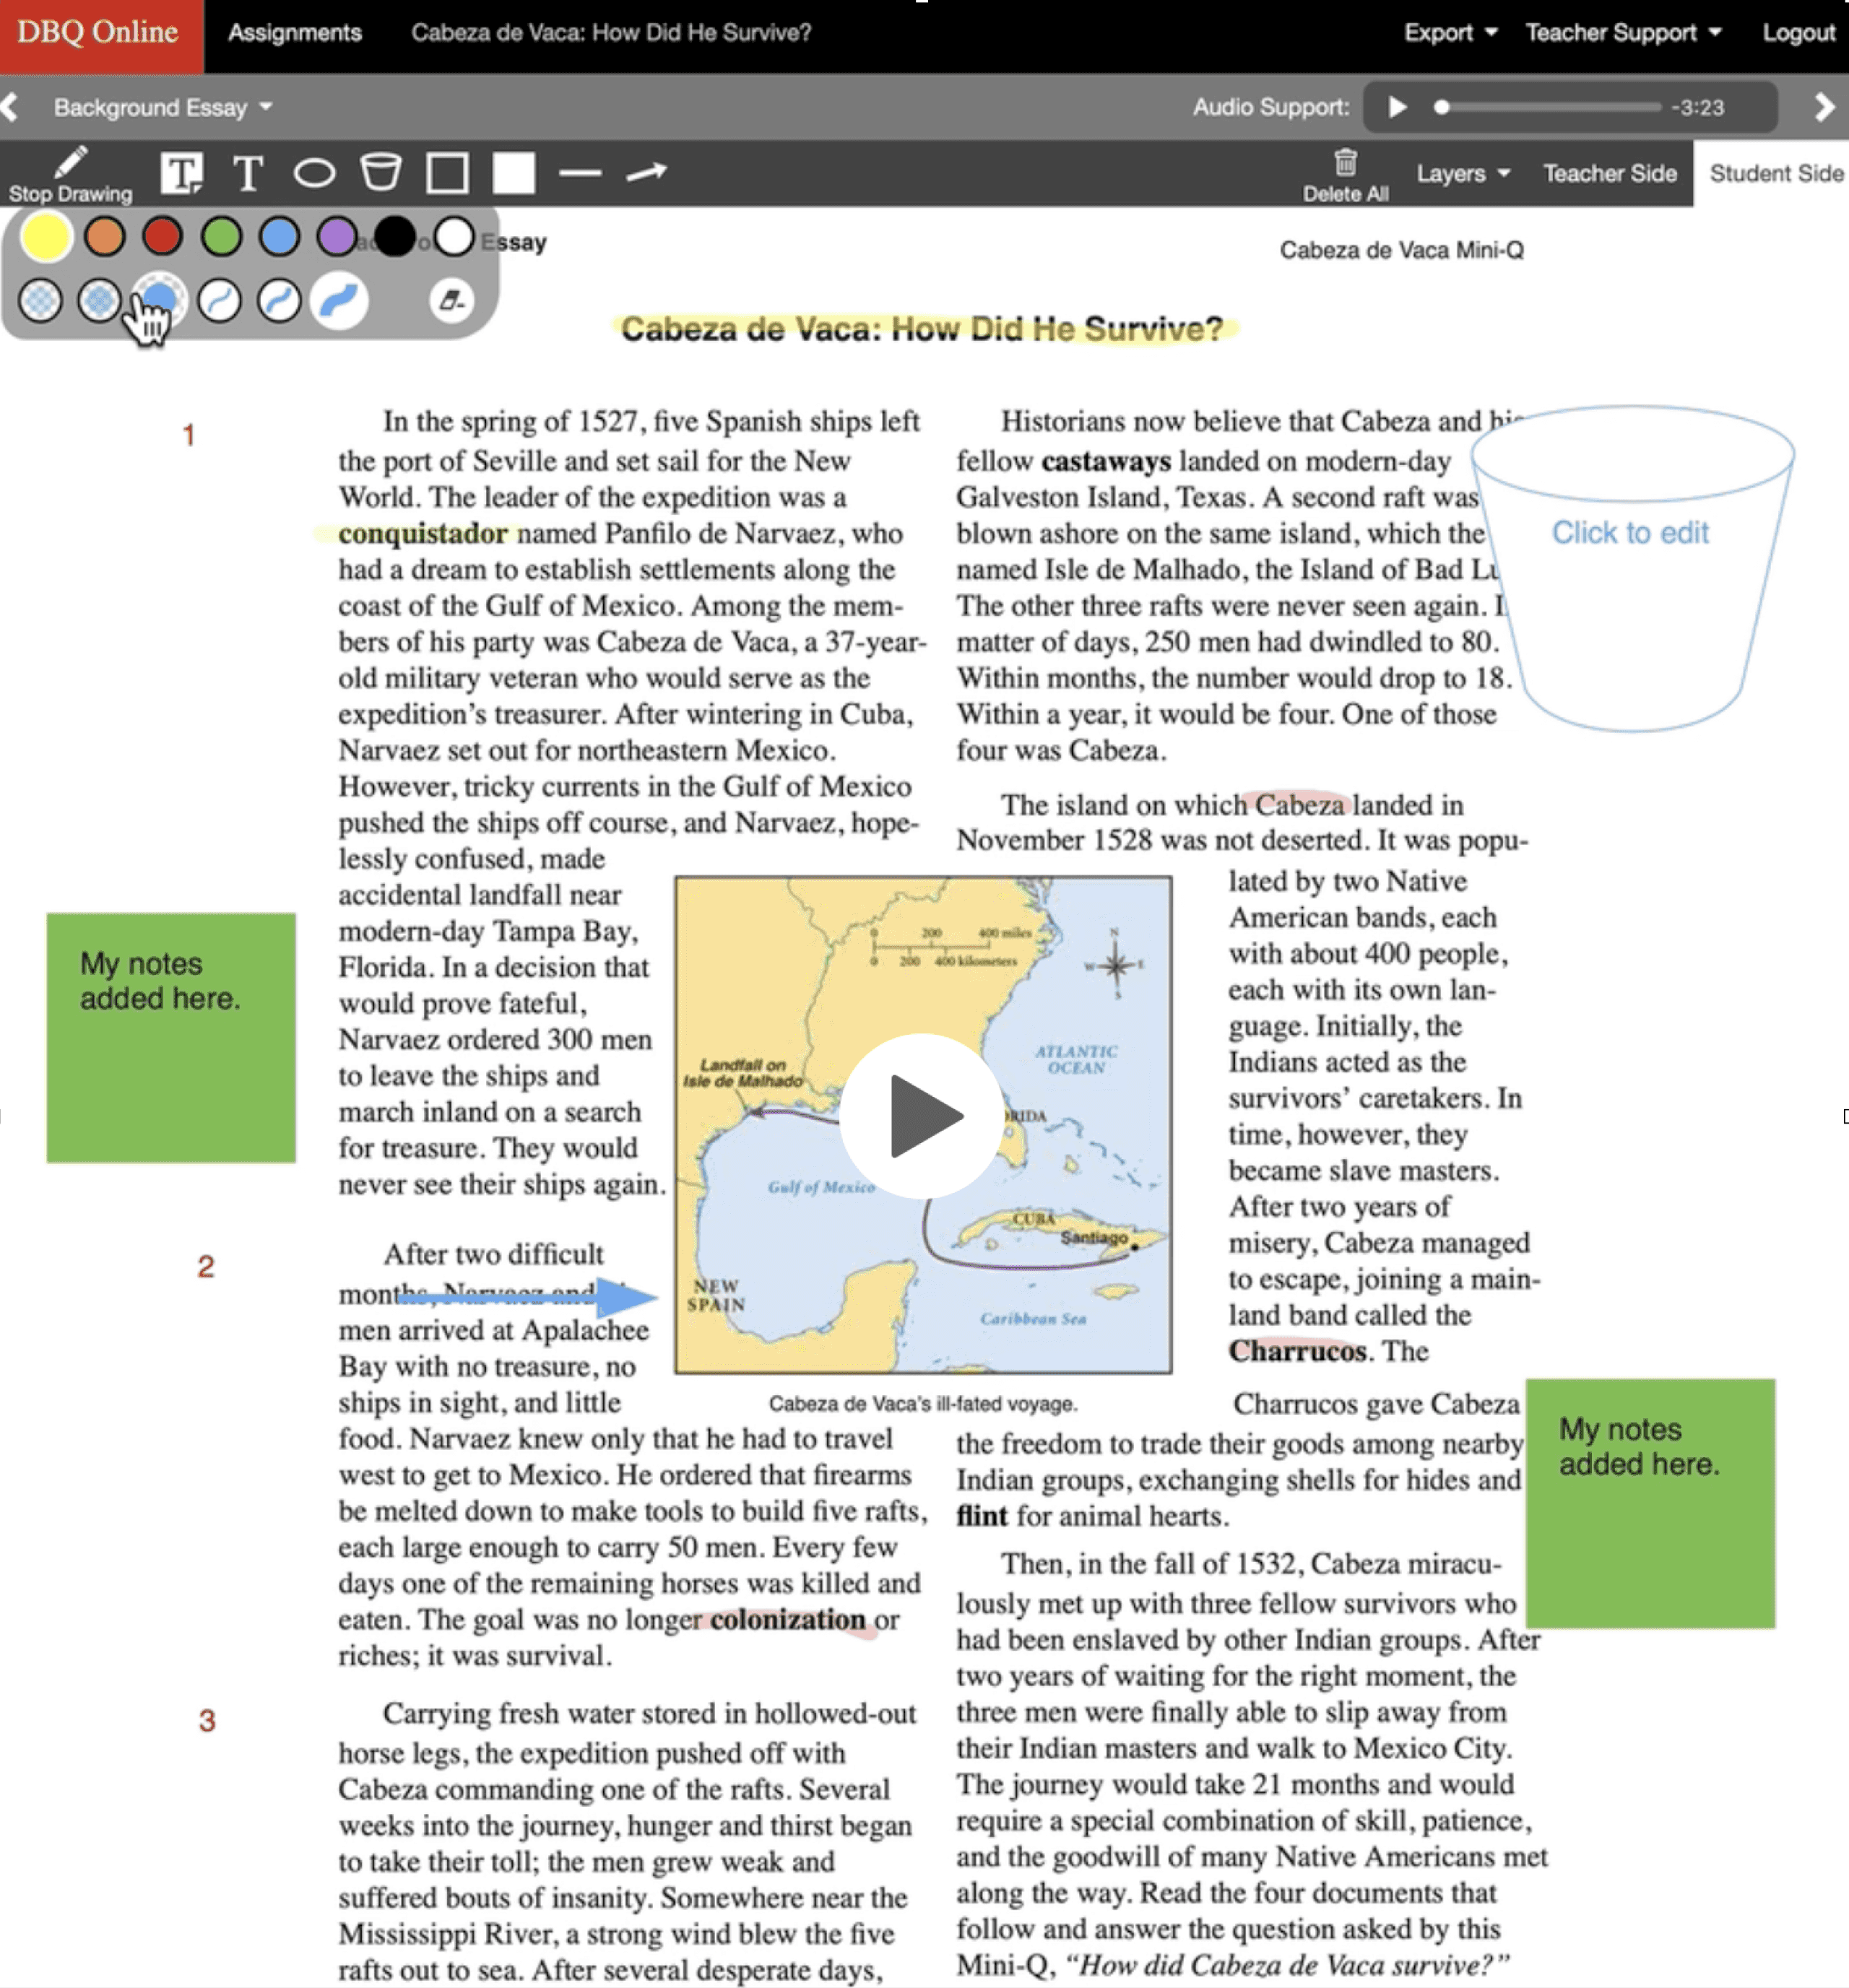Viewport: 1849px width, 1988px height.
Task: Click the Stop Drawing pencil tool
Action: (x=70, y=174)
